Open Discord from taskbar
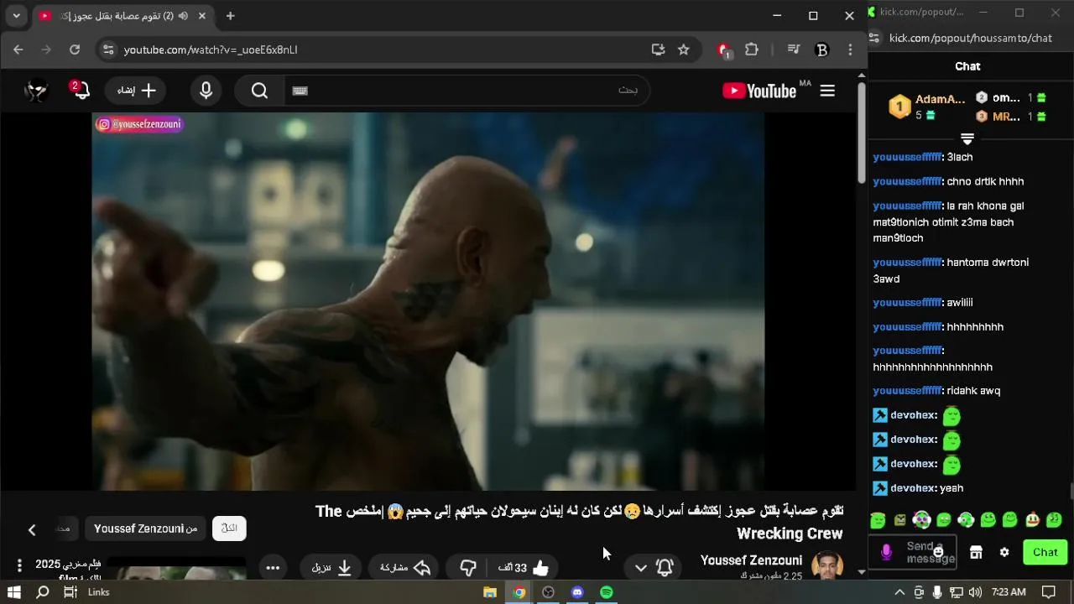Screen dimensions: 1074x604 577,592
